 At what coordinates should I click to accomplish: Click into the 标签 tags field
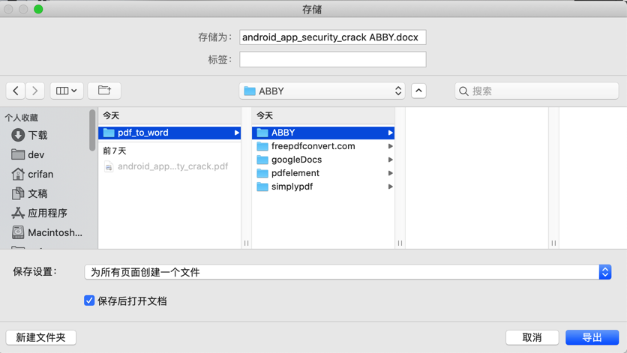pyautogui.click(x=333, y=59)
